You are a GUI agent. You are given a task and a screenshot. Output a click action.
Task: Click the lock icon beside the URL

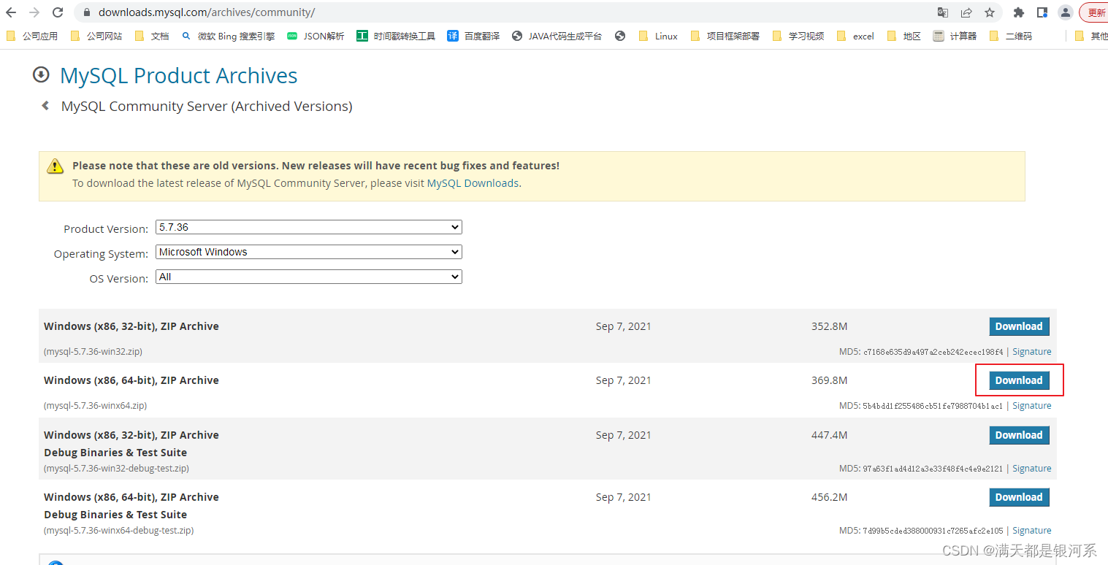pyautogui.click(x=87, y=12)
